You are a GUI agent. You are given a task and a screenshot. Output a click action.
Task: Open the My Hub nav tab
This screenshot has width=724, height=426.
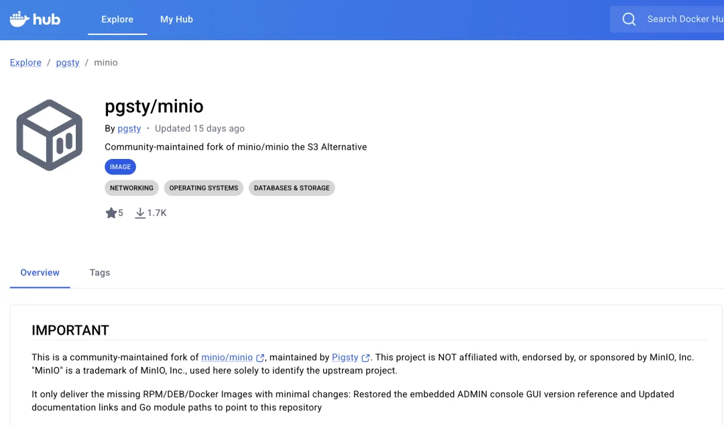point(176,19)
